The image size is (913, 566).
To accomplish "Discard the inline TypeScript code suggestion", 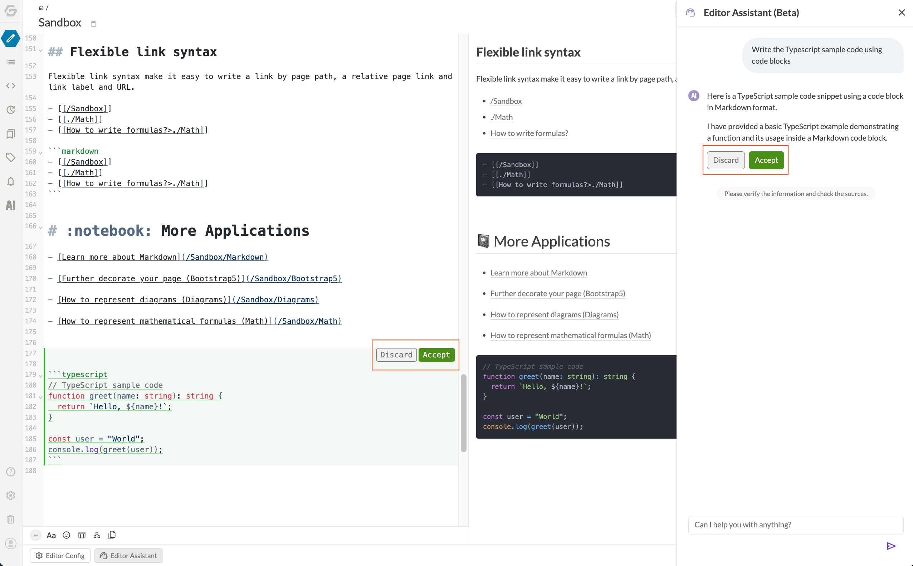I will 396,355.
